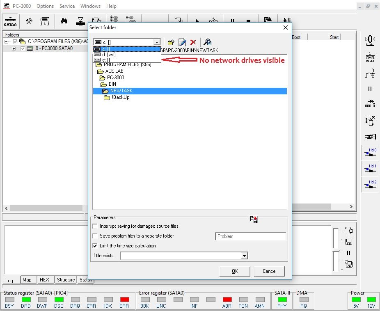This screenshot has width=380, height=311.
Task: Select the BIN folder
Action: 112,84
